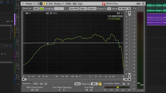Screen dimensions: 166x93
Task: Click the star icon in left DAW panel
Action: point(12,21)
